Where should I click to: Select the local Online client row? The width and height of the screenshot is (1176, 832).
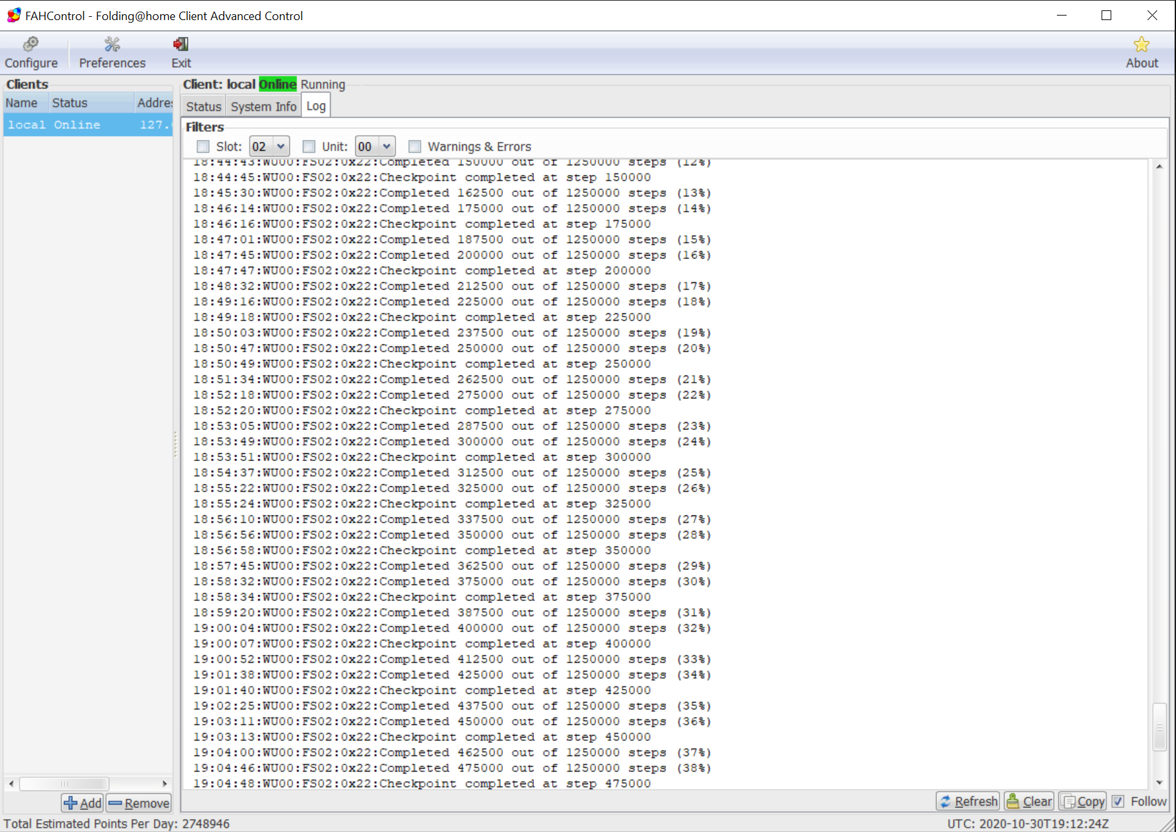[x=88, y=124]
